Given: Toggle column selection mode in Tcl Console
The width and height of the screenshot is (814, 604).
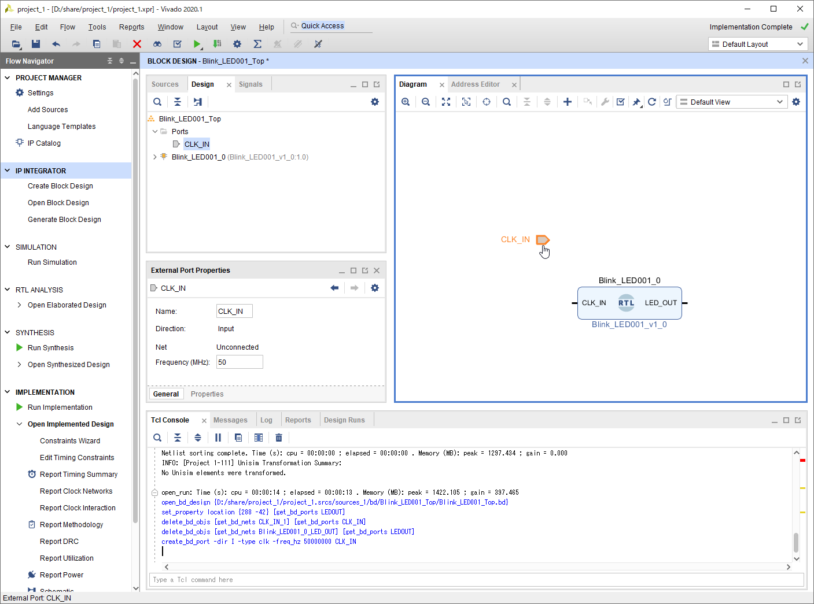Looking at the screenshot, I should [x=259, y=438].
